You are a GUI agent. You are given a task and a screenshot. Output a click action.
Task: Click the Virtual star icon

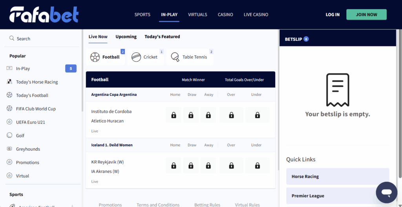(x=9, y=176)
